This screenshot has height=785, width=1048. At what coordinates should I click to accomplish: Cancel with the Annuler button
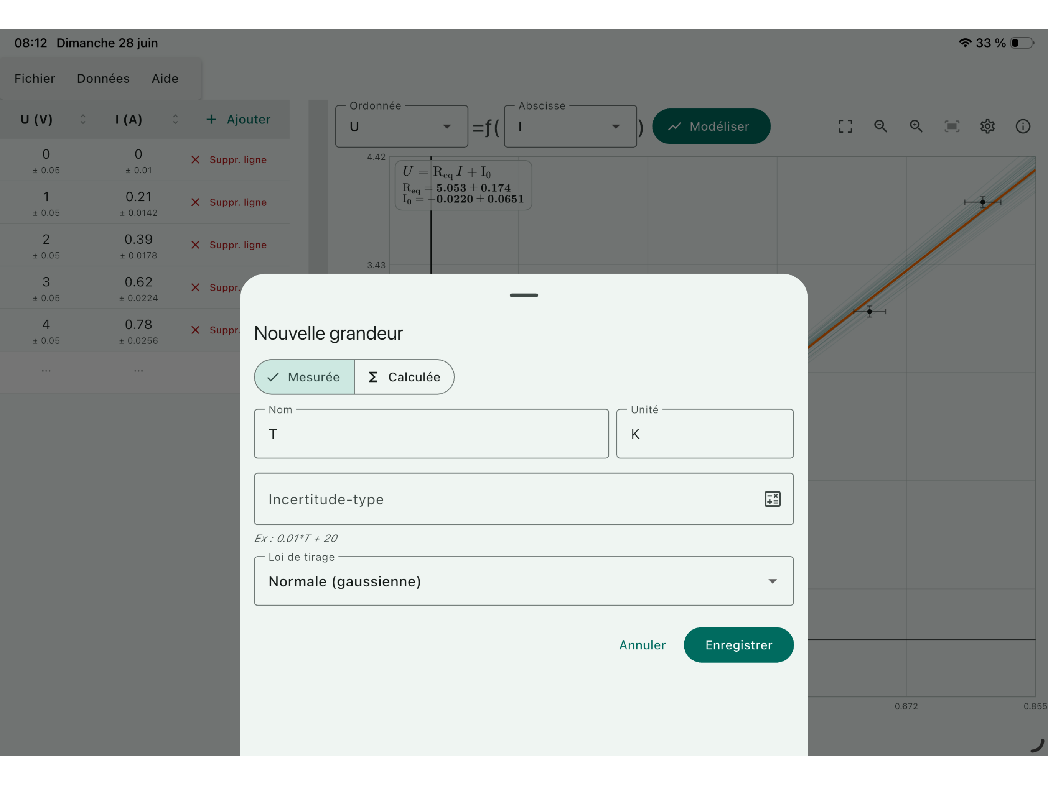tap(643, 645)
